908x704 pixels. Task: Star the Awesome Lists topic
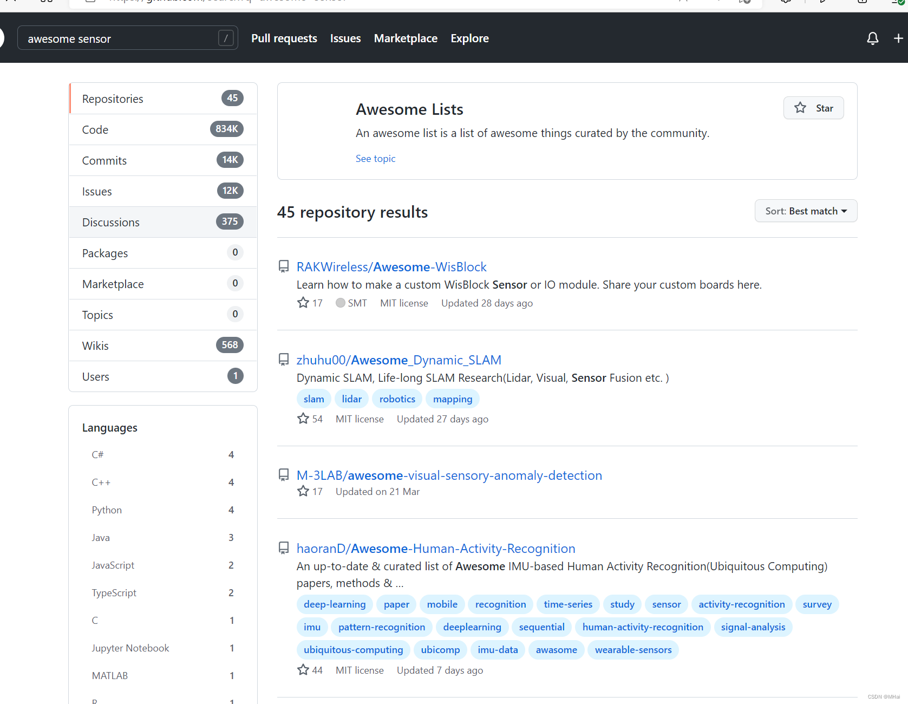pos(813,108)
